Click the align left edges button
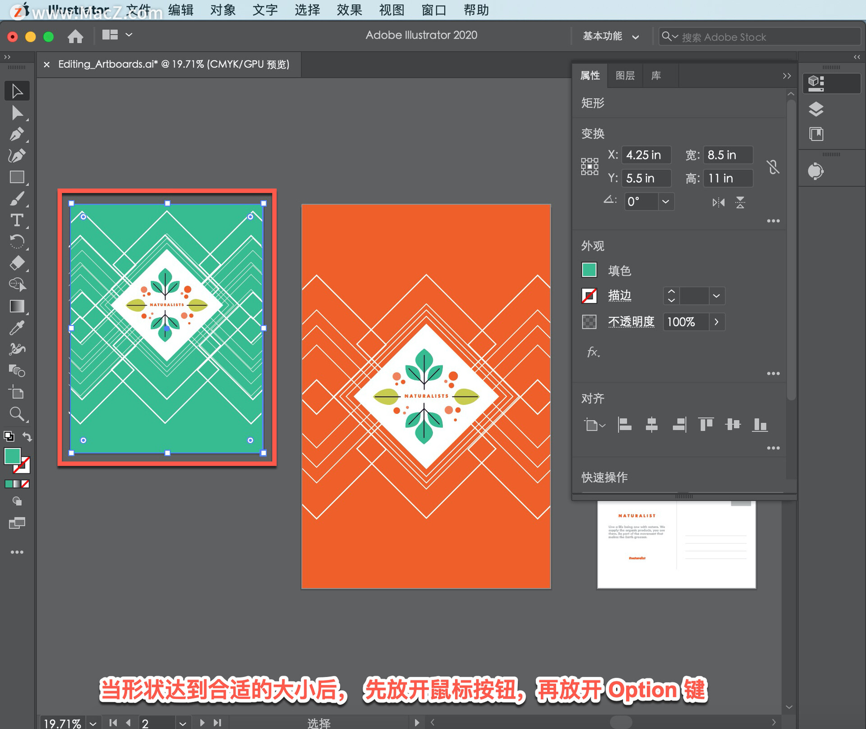The height and width of the screenshot is (729, 866). [624, 424]
